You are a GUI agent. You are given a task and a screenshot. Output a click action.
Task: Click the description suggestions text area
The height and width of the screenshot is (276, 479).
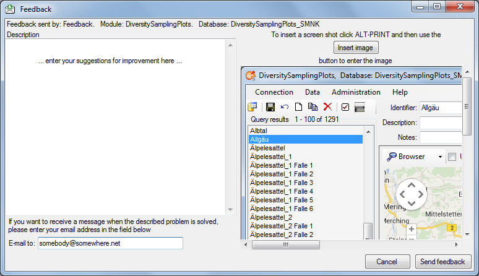116,127
